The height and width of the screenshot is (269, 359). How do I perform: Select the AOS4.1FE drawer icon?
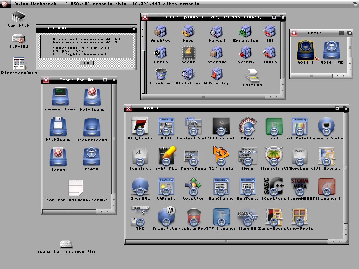click(x=331, y=51)
